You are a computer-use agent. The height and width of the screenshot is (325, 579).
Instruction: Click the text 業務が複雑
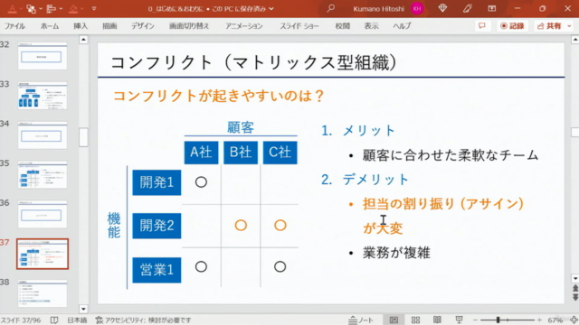(396, 253)
